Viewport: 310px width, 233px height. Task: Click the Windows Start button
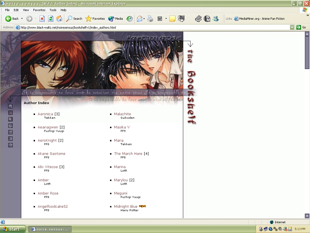click(x=13, y=229)
